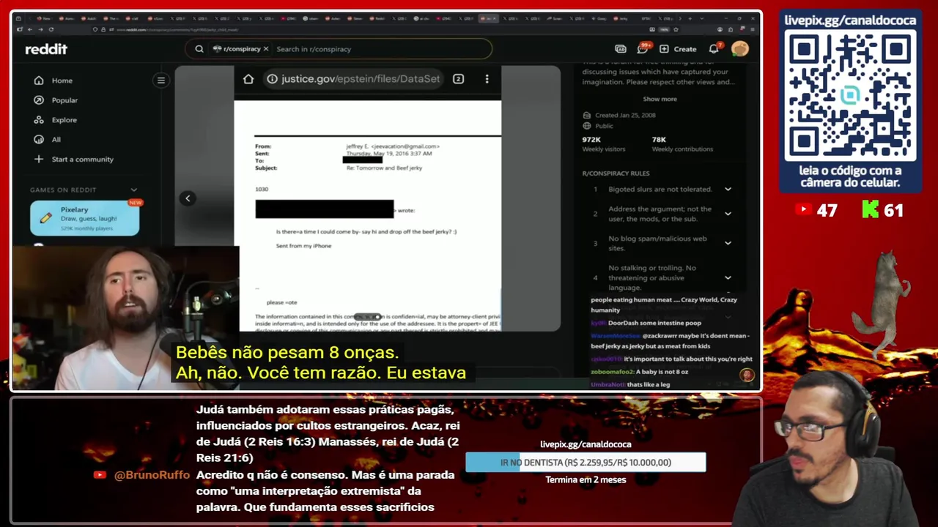Click the Kick icon next to 61

pos(870,210)
